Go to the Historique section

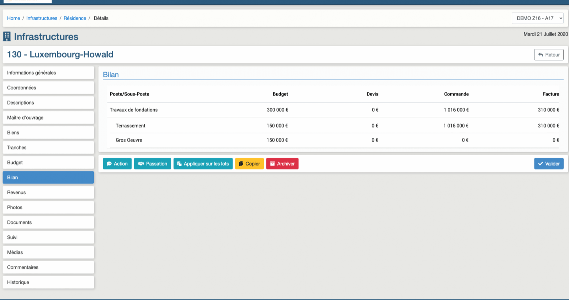48,282
